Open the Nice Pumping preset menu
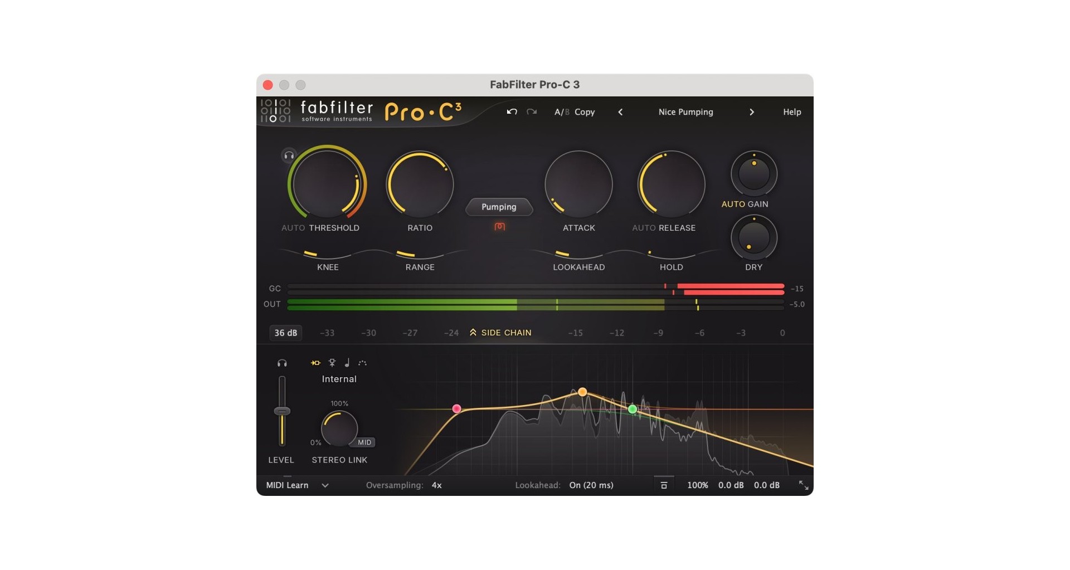 click(x=685, y=112)
